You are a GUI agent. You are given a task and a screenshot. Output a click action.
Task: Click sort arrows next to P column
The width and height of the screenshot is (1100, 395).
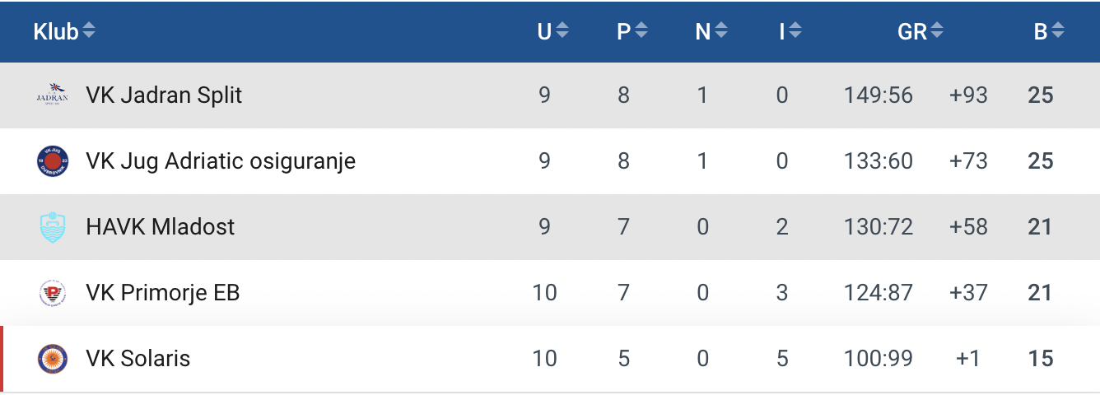pyautogui.click(x=641, y=32)
